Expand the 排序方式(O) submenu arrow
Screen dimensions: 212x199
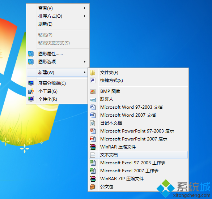(x=85, y=16)
